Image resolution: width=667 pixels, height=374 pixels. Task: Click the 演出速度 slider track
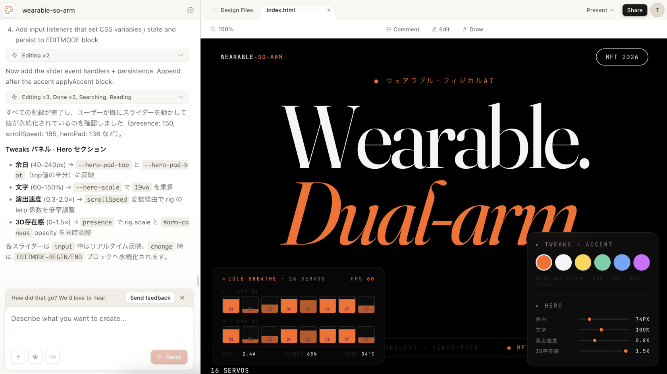point(603,341)
